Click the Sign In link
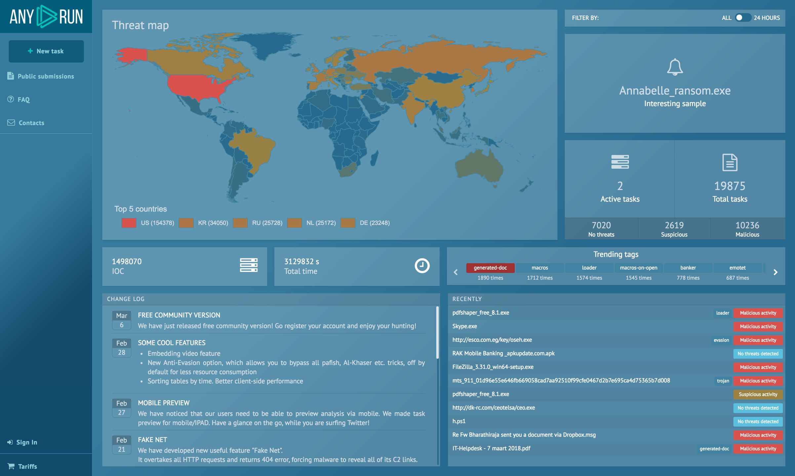The width and height of the screenshot is (795, 476). pos(26,442)
